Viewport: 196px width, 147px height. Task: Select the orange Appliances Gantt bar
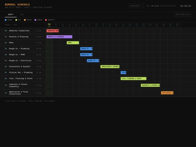pos(167,93)
